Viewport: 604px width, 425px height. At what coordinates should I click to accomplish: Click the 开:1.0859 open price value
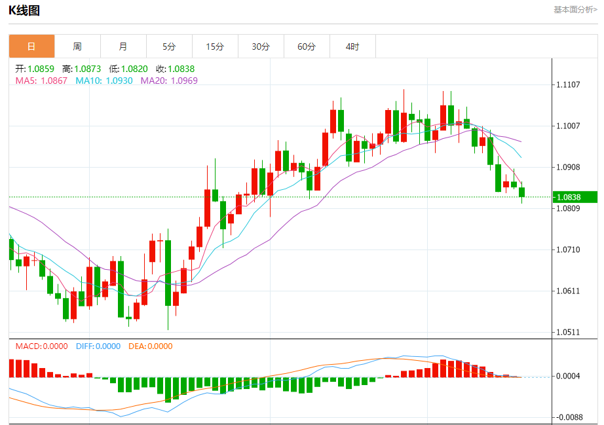coord(35,69)
